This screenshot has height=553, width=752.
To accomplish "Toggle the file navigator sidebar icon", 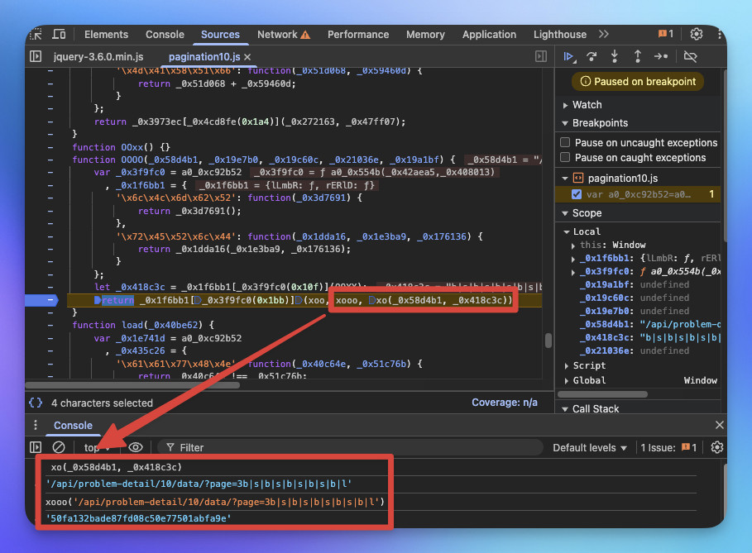I will (x=36, y=56).
